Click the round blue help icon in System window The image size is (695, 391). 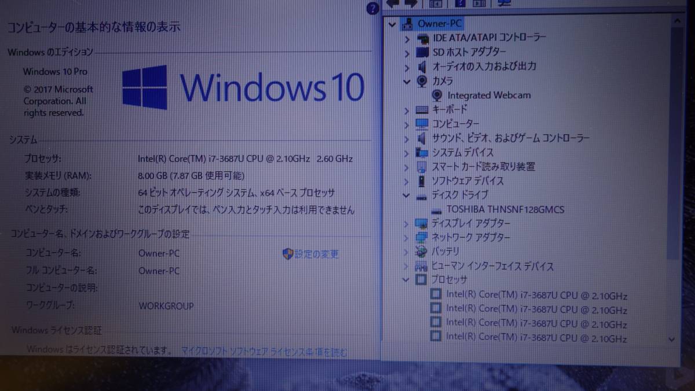coord(374,9)
